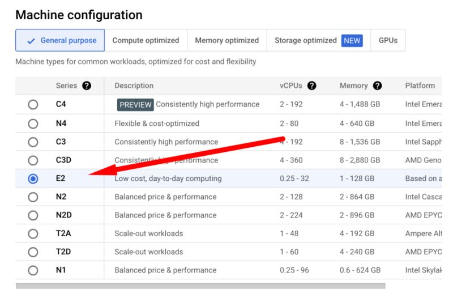Viewport: 453px width, 298px height.
Task: Click the C3D series name
Action: 63,160
